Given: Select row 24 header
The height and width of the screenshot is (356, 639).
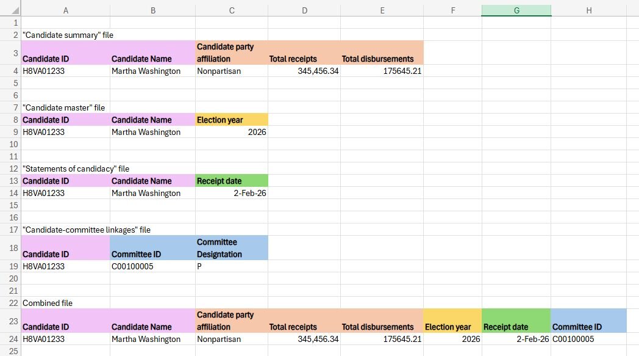Looking at the screenshot, I should [x=10, y=339].
